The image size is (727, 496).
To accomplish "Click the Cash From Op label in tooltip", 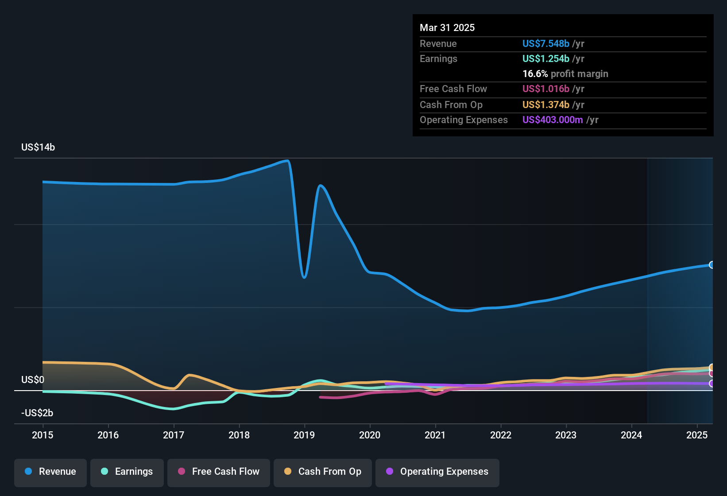I will pos(451,105).
